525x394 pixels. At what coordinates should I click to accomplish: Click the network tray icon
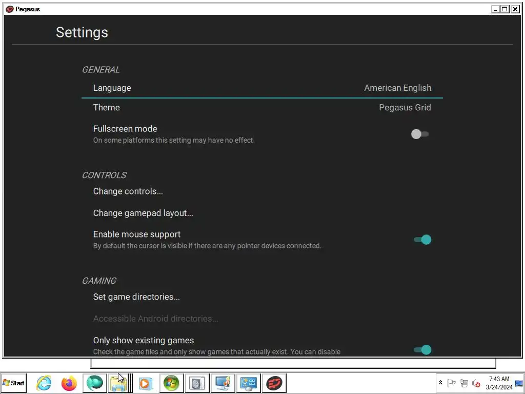pyautogui.click(x=463, y=383)
